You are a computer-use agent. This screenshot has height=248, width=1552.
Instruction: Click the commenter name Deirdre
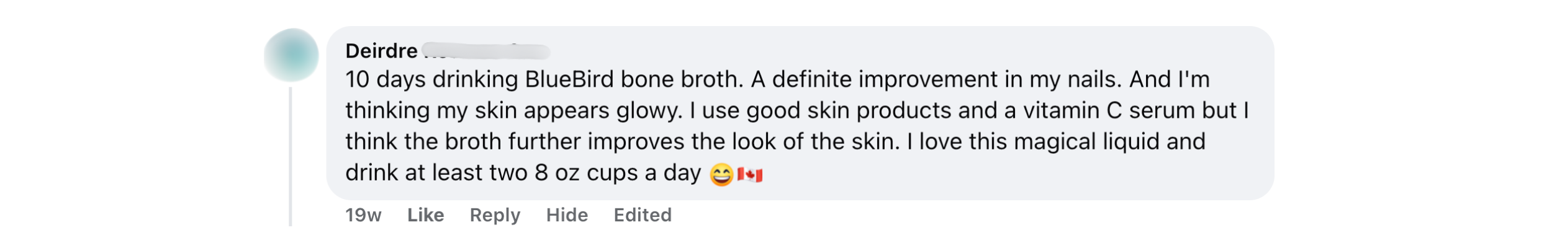pyautogui.click(x=381, y=51)
